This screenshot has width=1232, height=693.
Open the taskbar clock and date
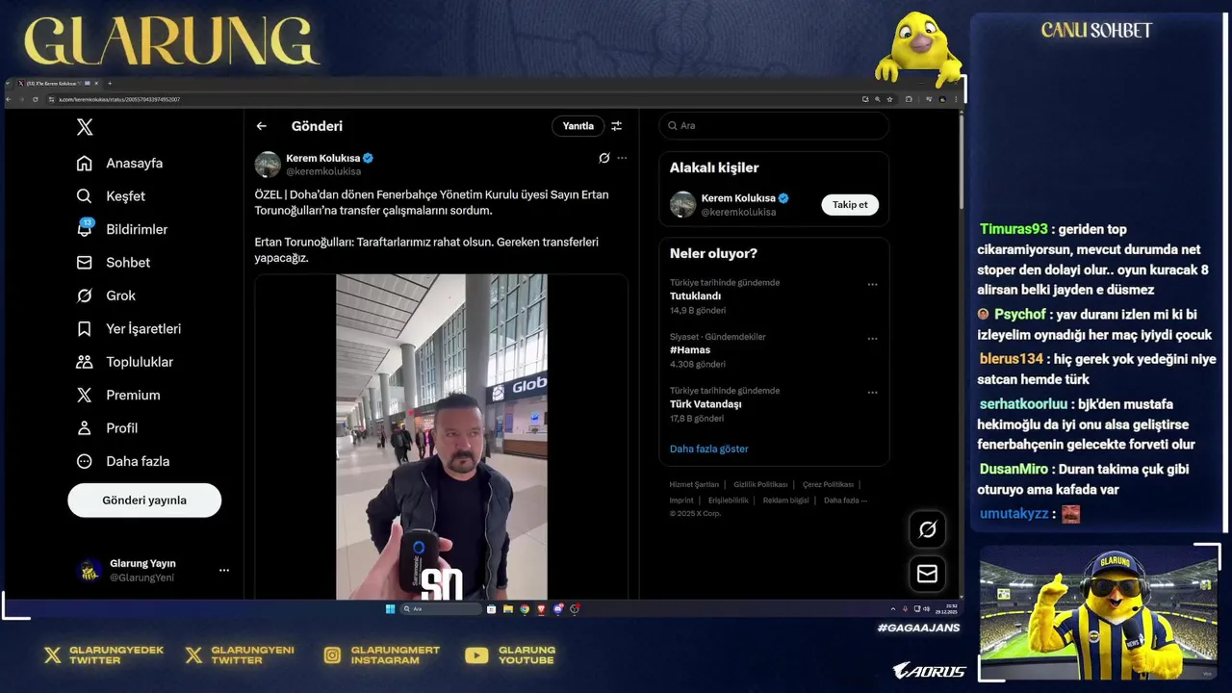948,608
